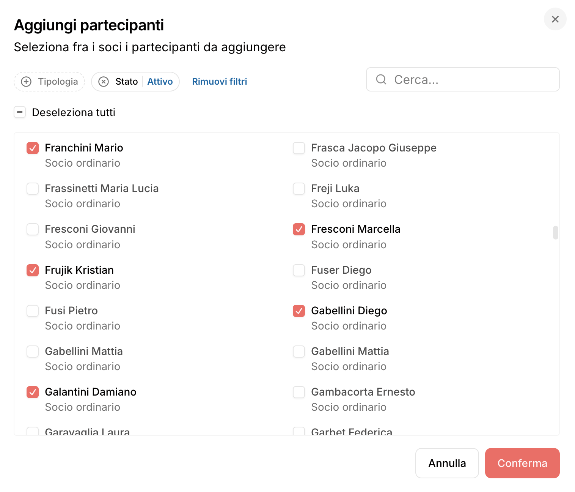Tick Gambacorta Ernesto checkbox
Screen dimensions: 575x492
[x=299, y=392]
